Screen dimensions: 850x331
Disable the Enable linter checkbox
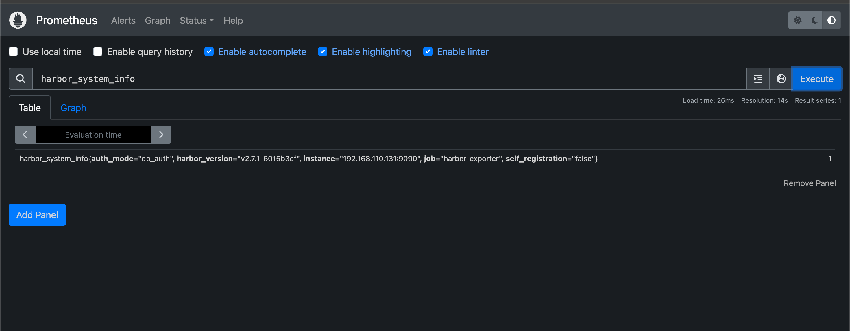click(428, 52)
